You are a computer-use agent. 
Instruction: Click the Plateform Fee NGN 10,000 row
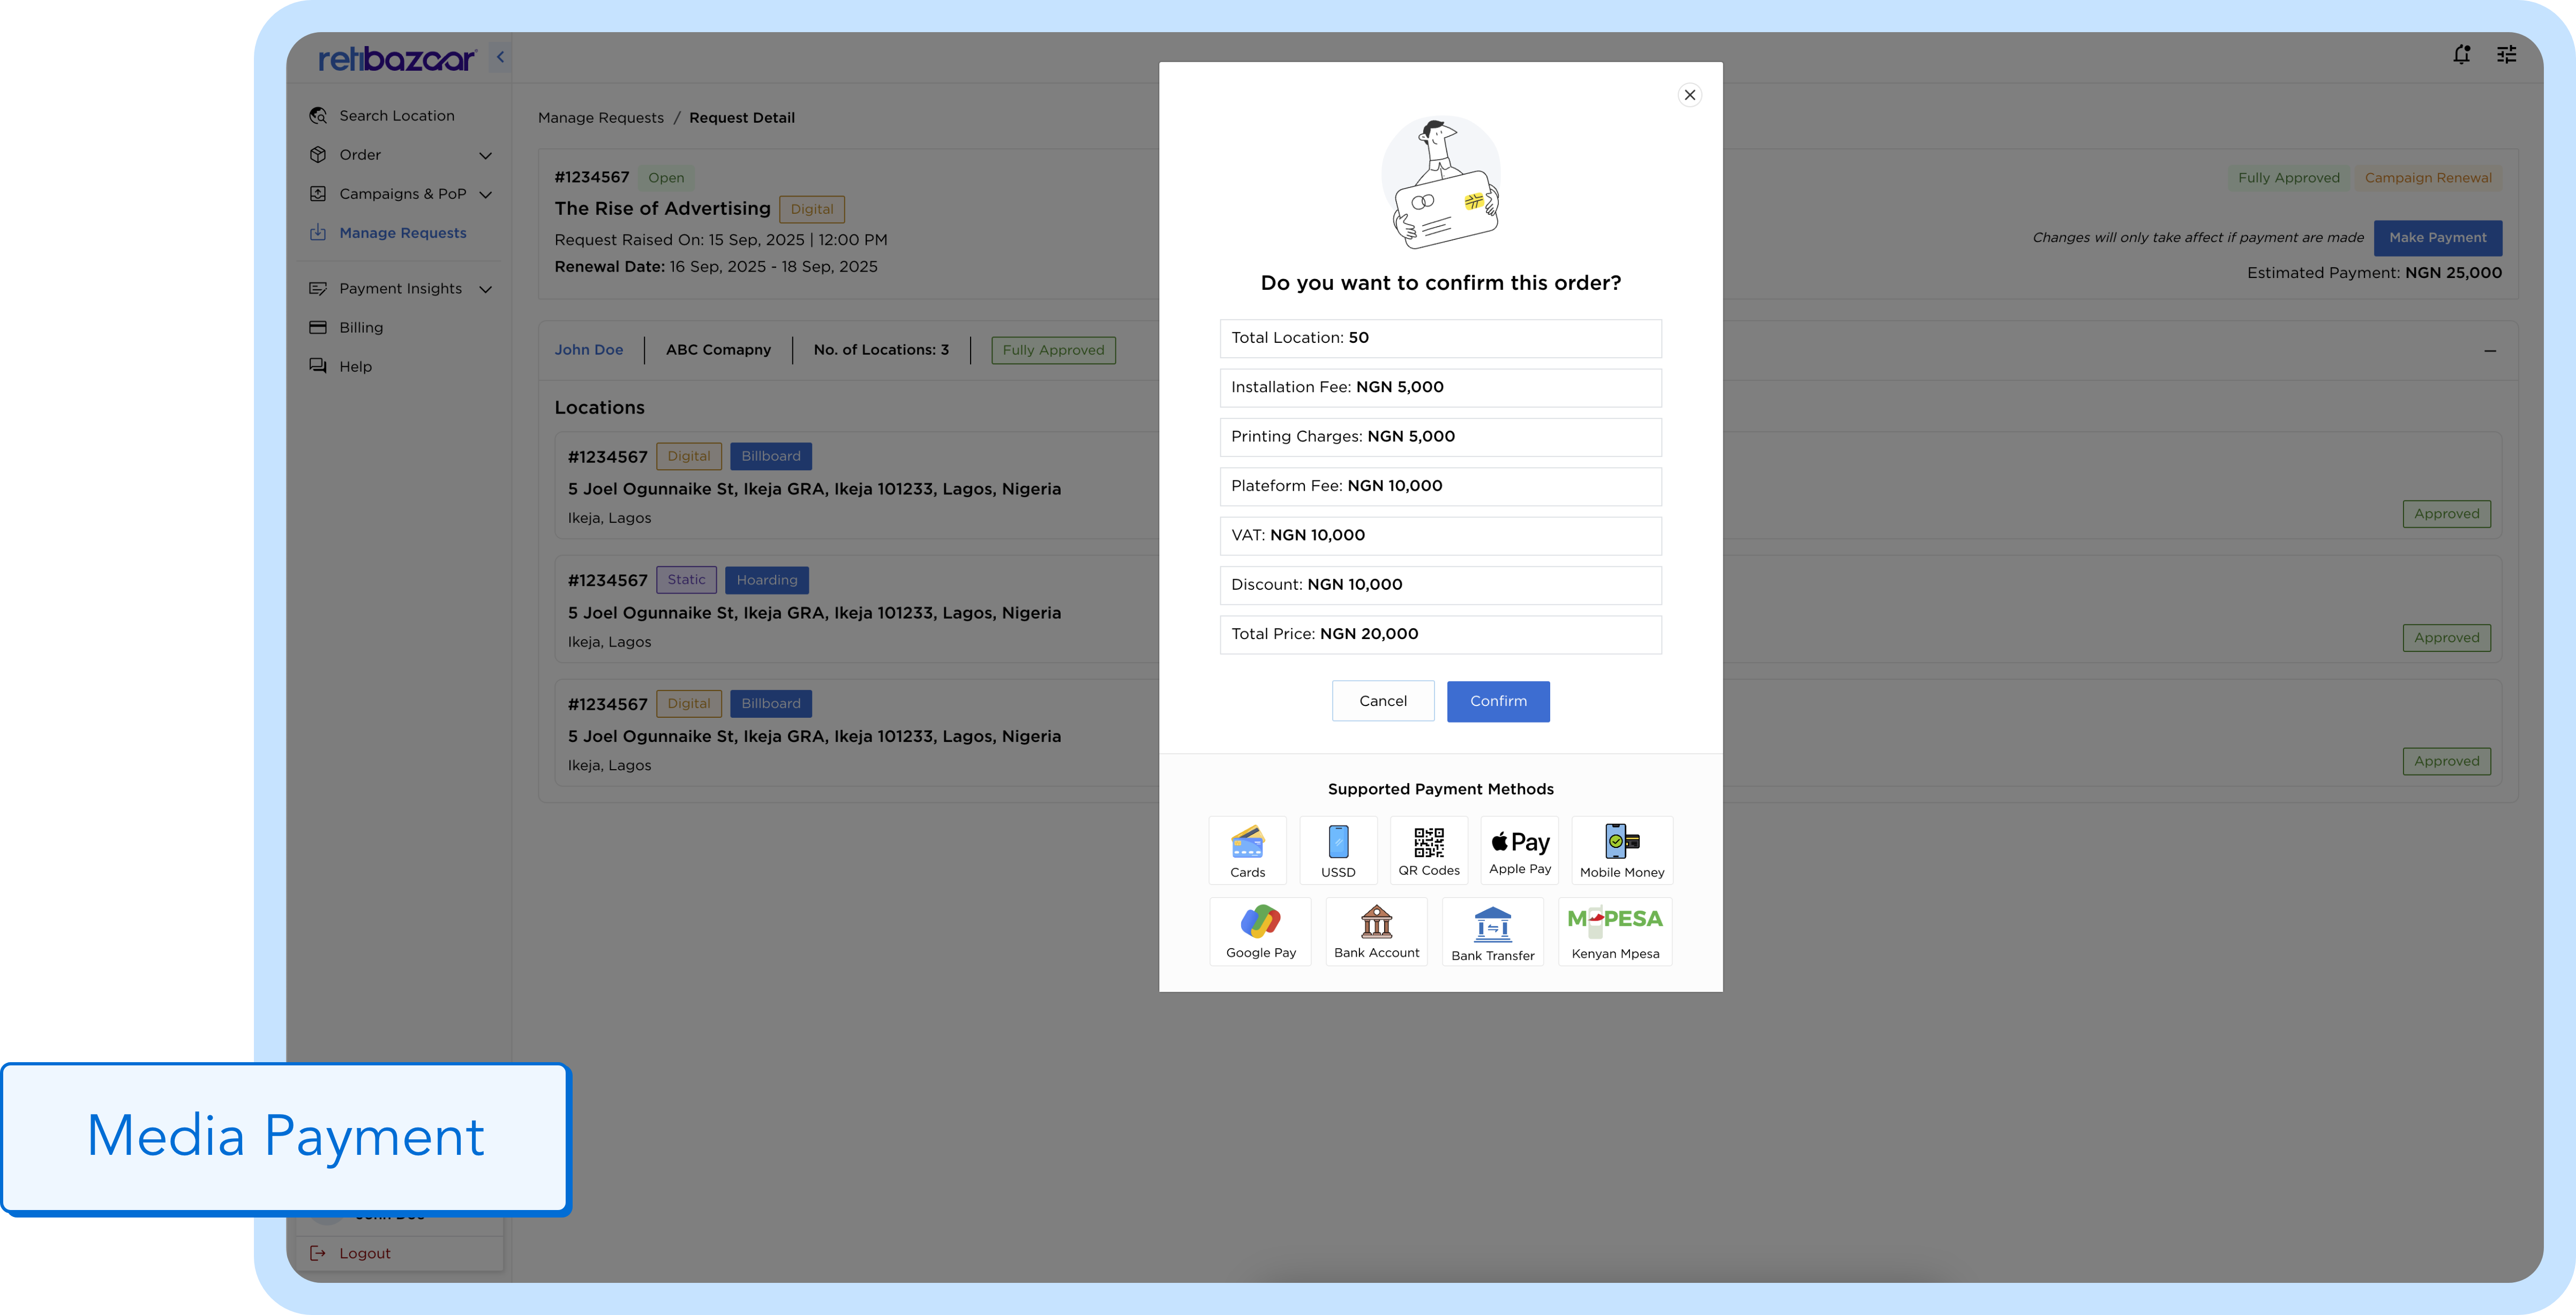(1441, 486)
